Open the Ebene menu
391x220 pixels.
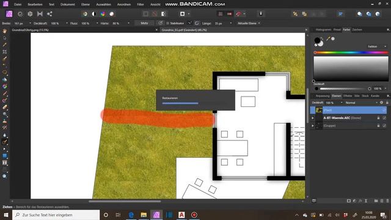pos(86,4)
